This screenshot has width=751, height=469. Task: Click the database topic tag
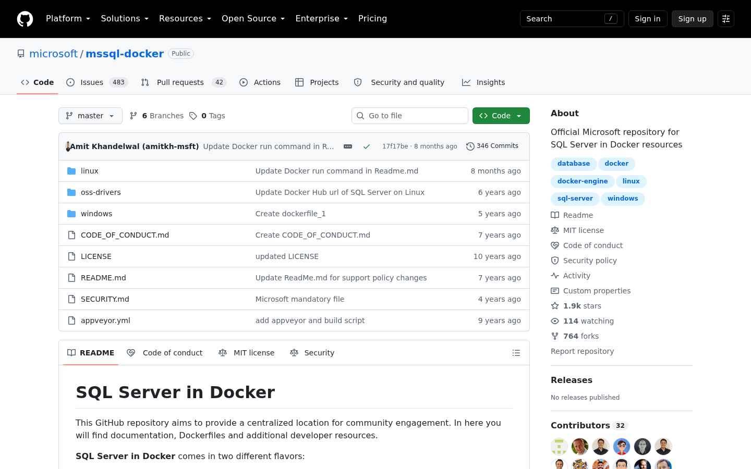[574, 164]
